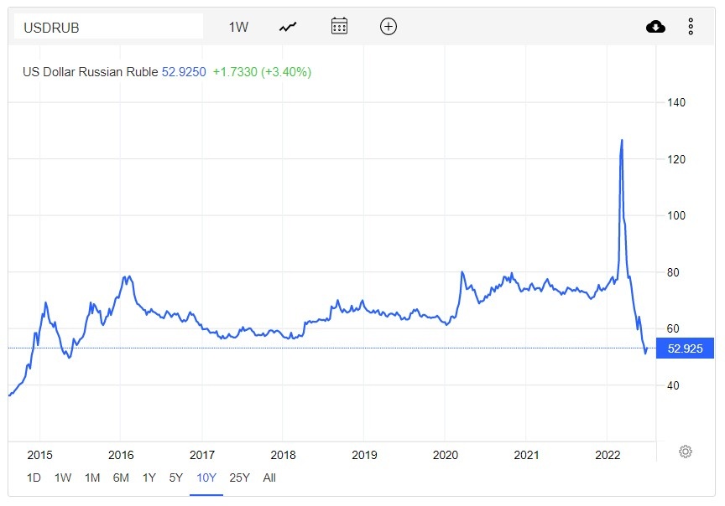Switch to 1M time range
Screen dimensions: 725x506
(92, 478)
